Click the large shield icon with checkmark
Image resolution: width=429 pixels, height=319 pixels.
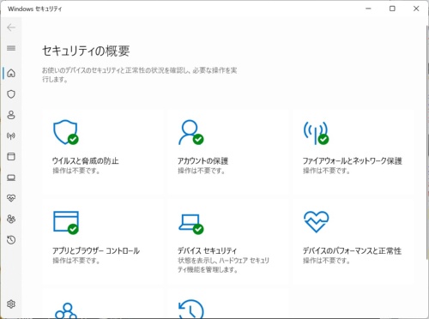click(x=66, y=132)
